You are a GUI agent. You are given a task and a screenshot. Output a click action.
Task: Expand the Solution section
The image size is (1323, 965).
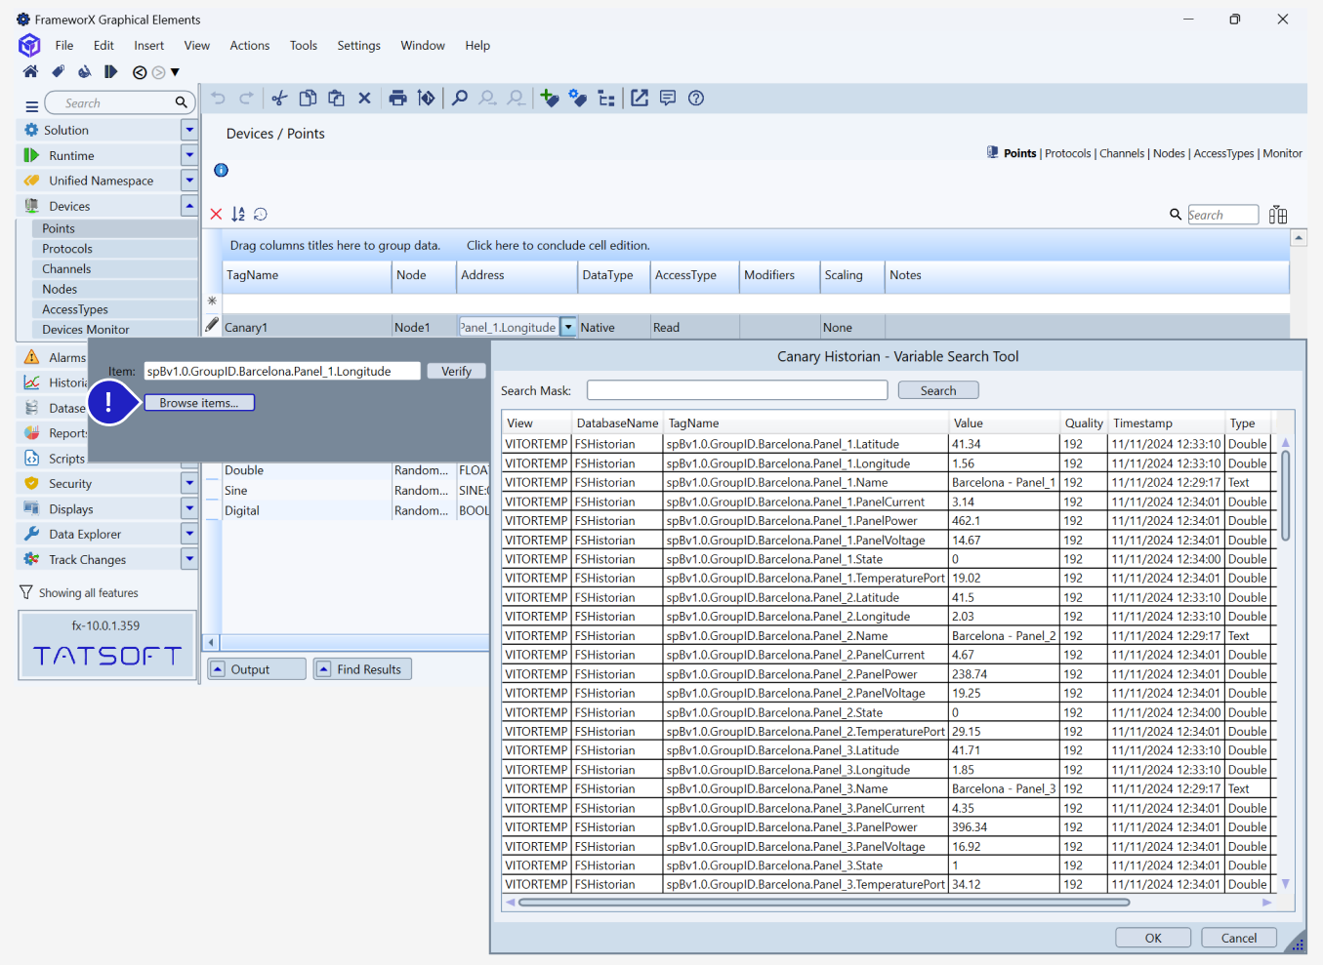point(189,130)
